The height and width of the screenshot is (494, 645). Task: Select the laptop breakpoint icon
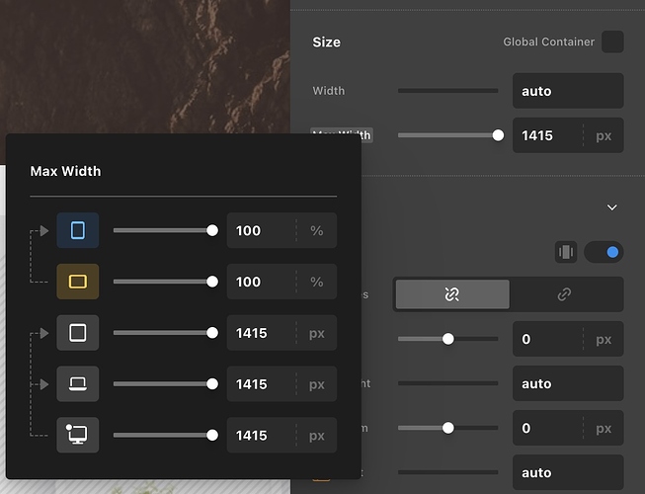[78, 384]
